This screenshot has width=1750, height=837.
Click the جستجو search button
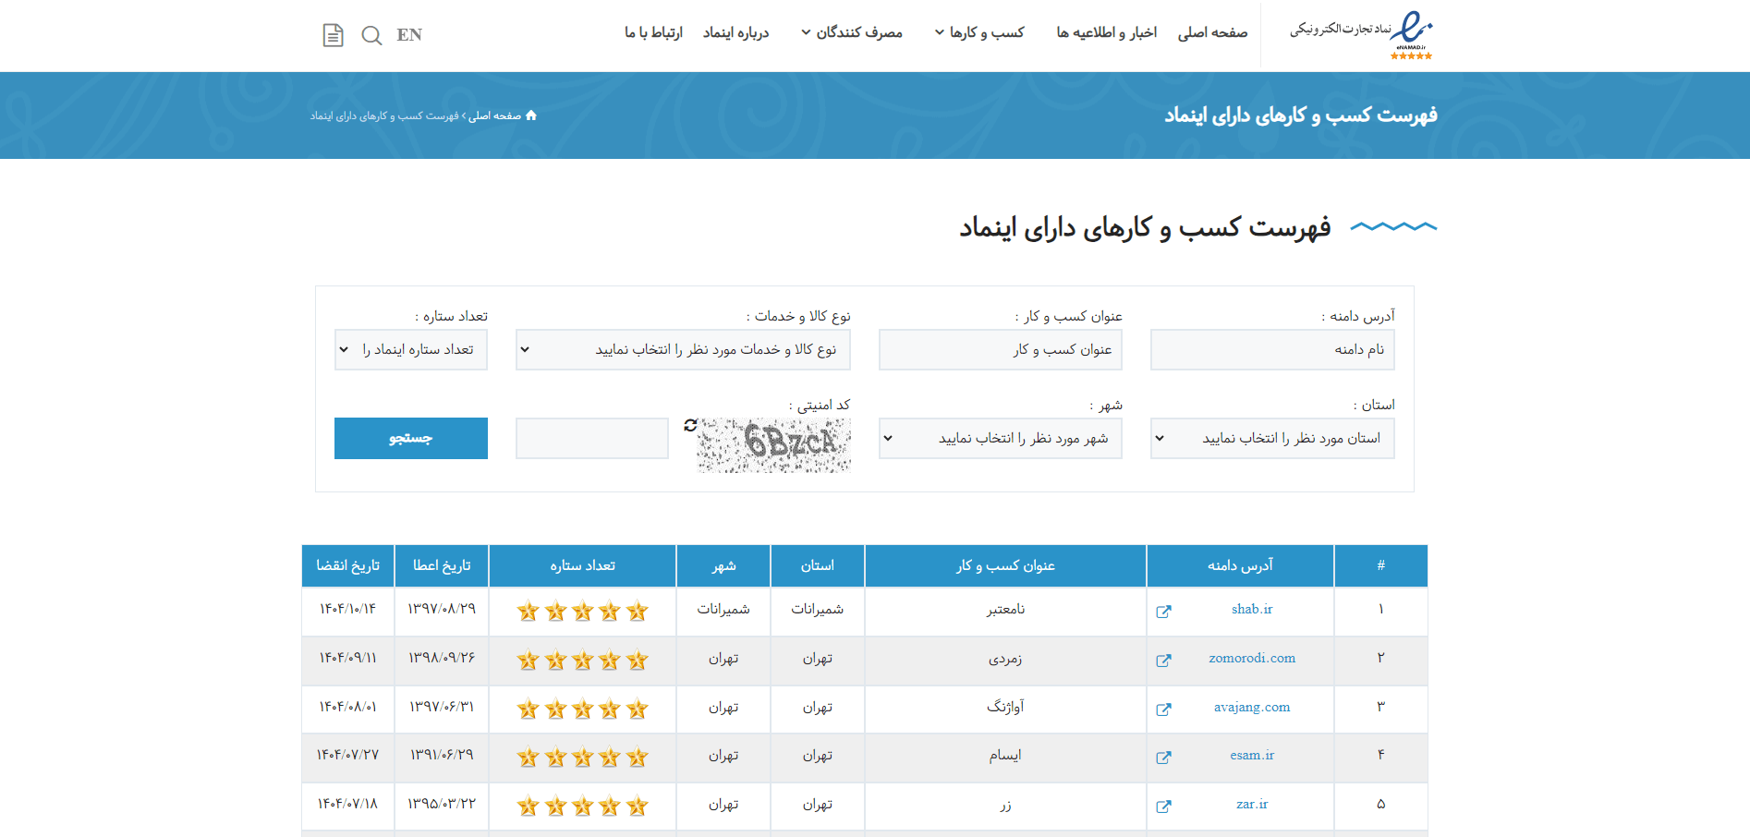tap(411, 438)
